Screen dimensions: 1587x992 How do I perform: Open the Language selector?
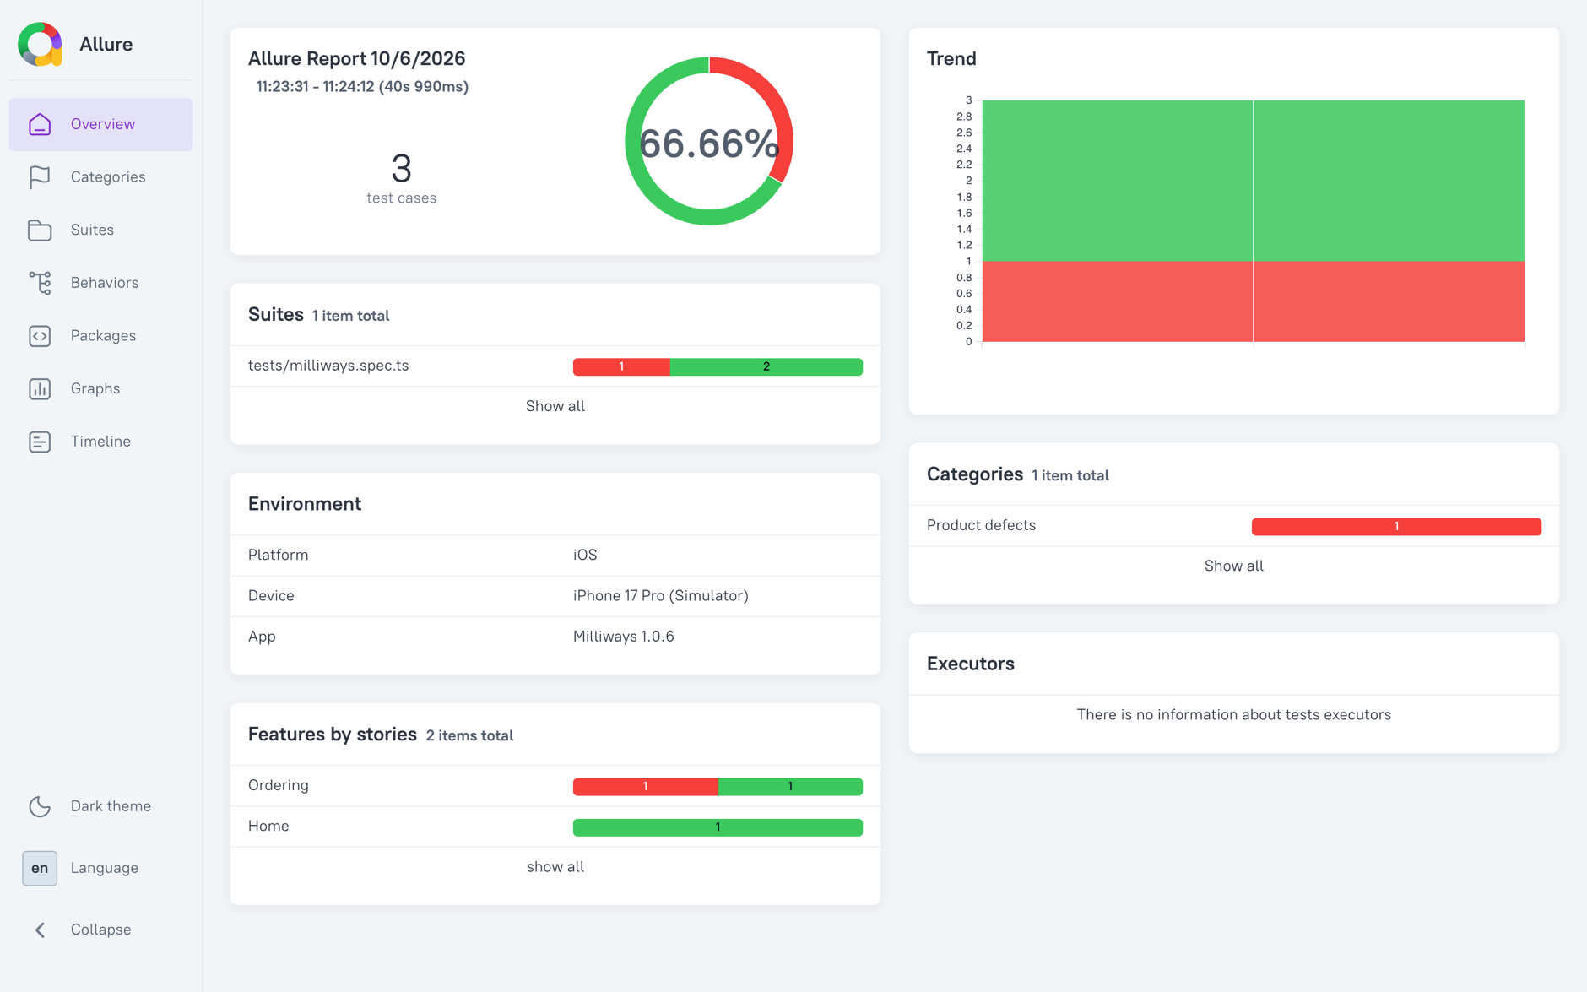coord(105,868)
